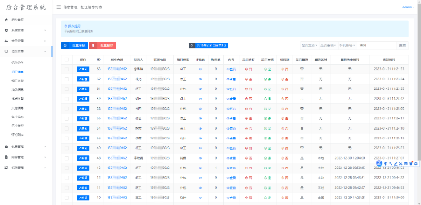
Task: Click the gear icon for 系统管理
Action: [6, 30]
